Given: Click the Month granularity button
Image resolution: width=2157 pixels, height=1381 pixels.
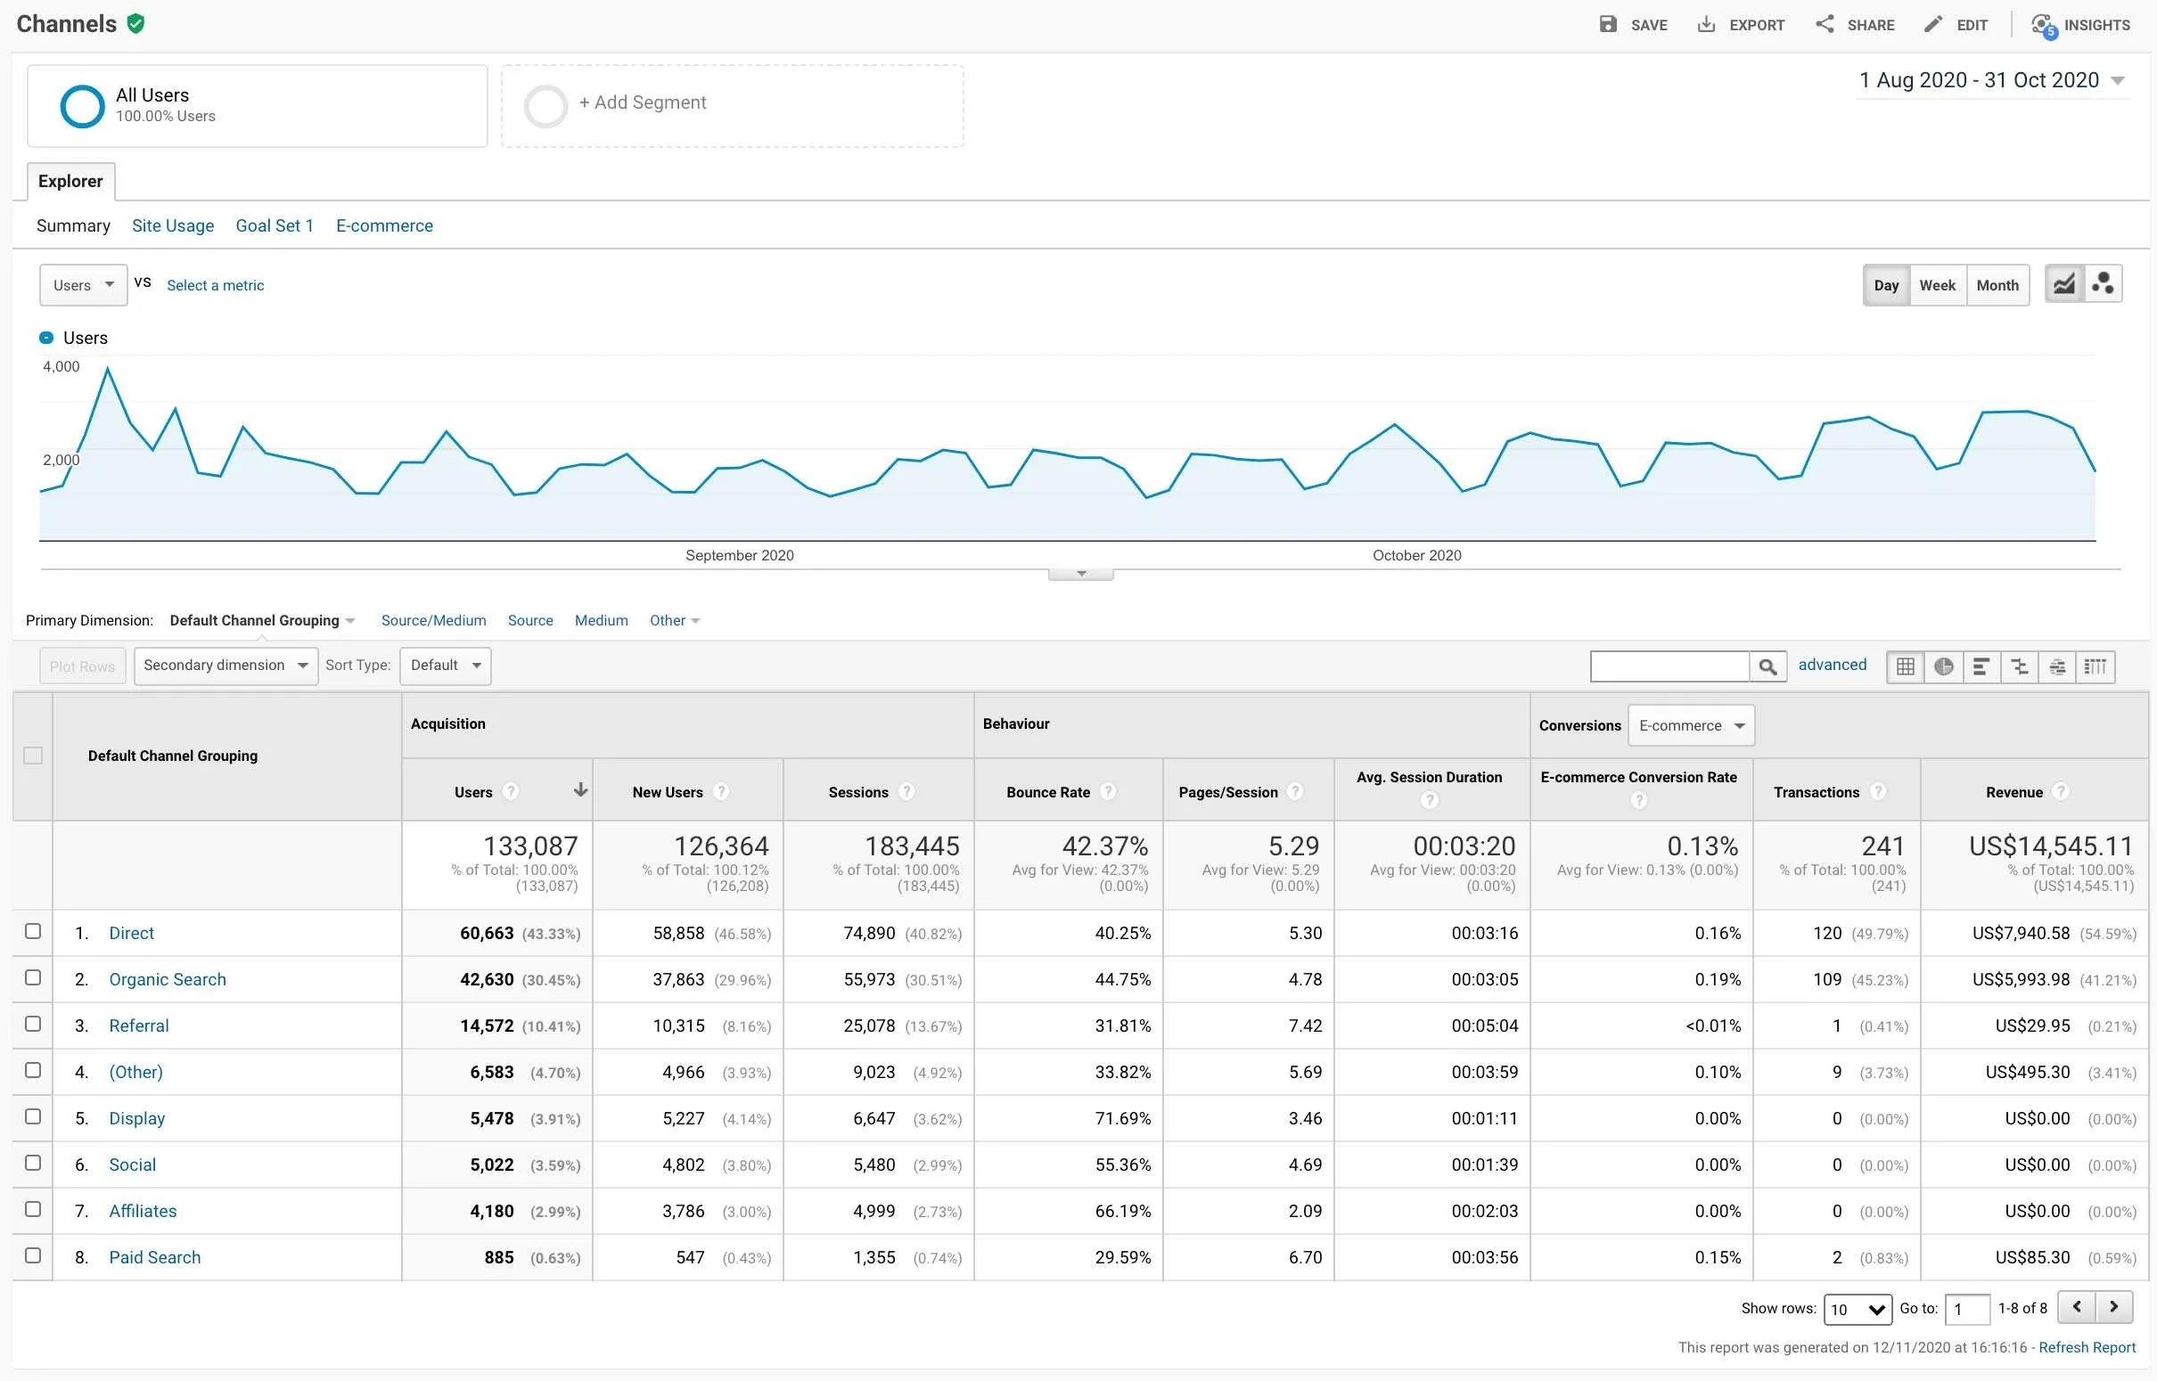Looking at the screenshot, I should 1997,285.
